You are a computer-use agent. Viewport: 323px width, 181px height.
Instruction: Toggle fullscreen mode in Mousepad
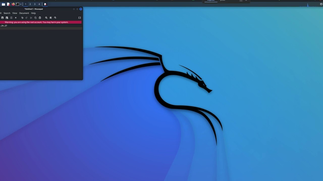(x=79, y=18)
